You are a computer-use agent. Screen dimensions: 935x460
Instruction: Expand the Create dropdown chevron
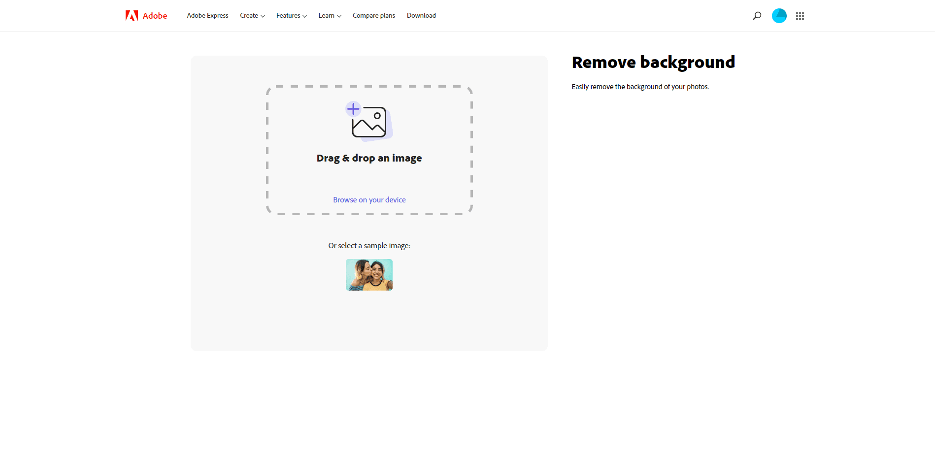pos(262,16)
